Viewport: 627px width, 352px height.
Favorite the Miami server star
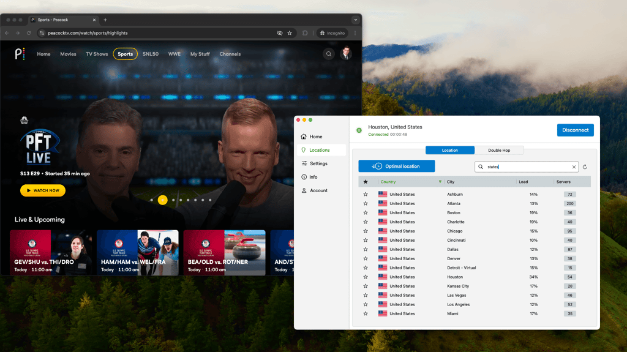coord(366,313)
